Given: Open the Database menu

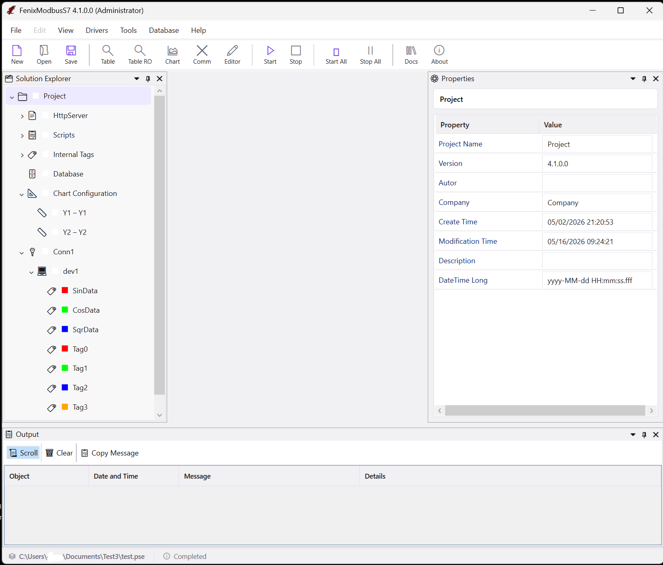Looking at the screenshot, I should pos(164,30).
